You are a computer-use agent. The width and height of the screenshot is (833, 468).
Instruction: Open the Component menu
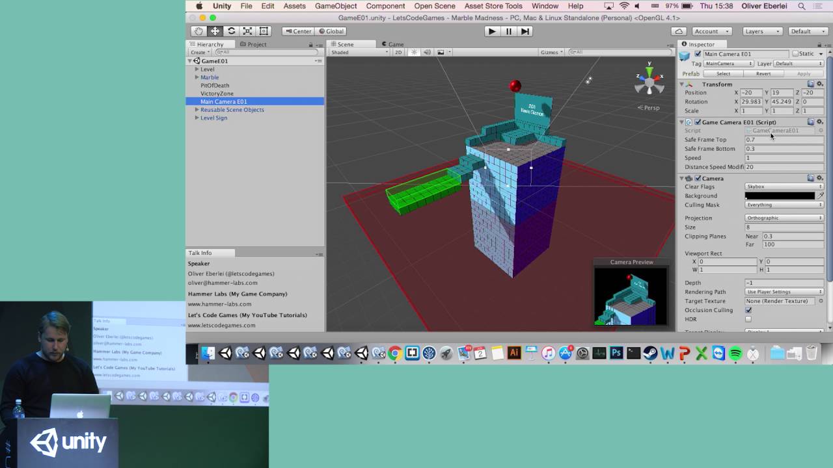385,6
